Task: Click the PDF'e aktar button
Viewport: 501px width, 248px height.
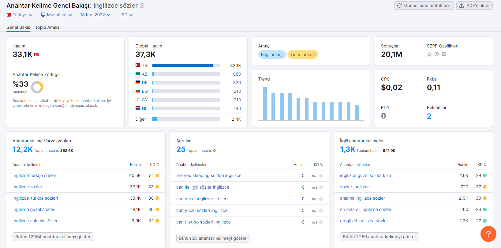Action: coord(474,6)
